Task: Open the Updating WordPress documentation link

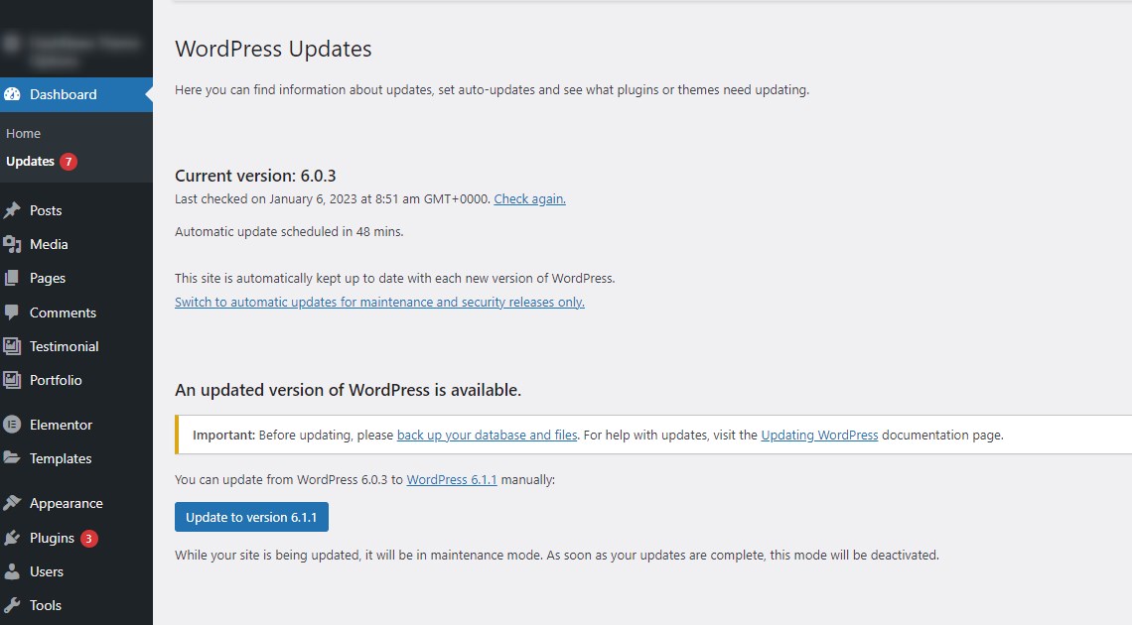Action: click(819, 435)
